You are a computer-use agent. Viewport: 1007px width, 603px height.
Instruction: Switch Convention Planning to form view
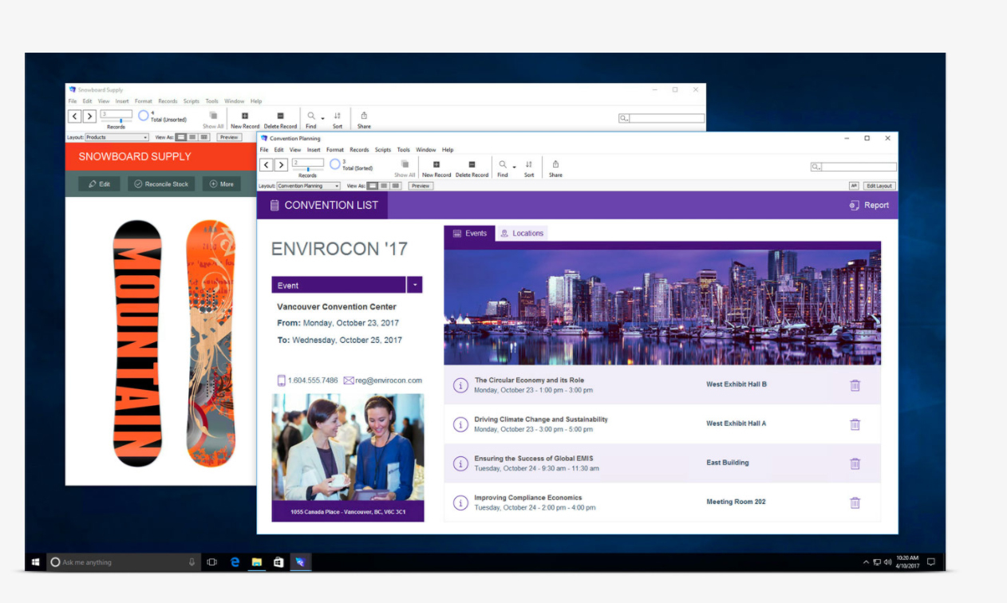tap(373, 186)
